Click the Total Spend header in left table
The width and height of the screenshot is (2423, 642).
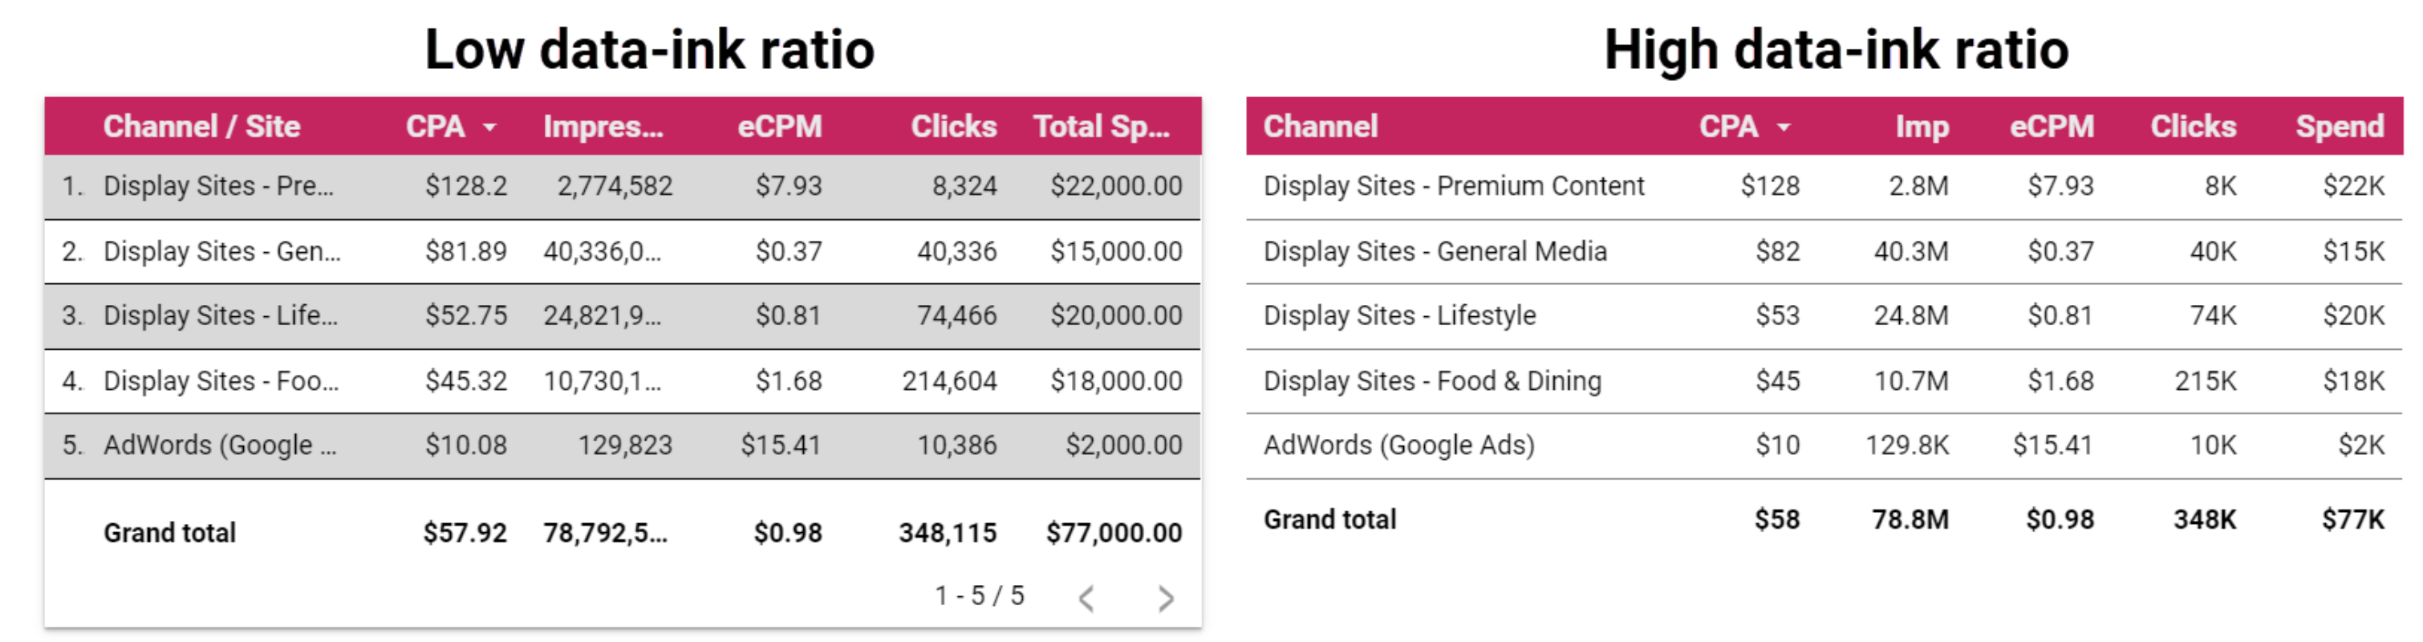click(x=1102, y=126)
